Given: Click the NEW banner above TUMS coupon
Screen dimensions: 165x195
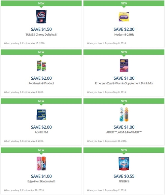Looking at the screenshot, I should pos(41,3).
